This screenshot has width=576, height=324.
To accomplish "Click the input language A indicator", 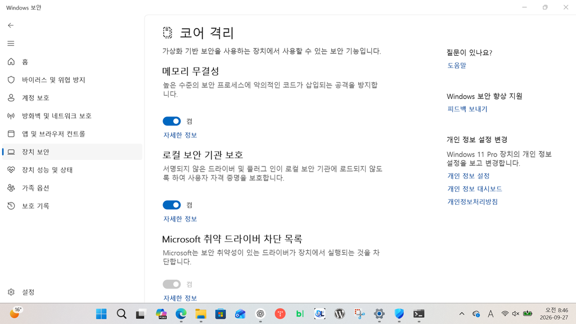I will pos(490,314).
